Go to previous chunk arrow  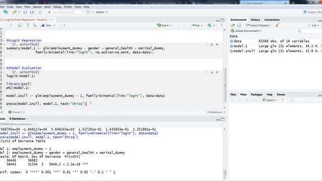(x=178, y=26)
